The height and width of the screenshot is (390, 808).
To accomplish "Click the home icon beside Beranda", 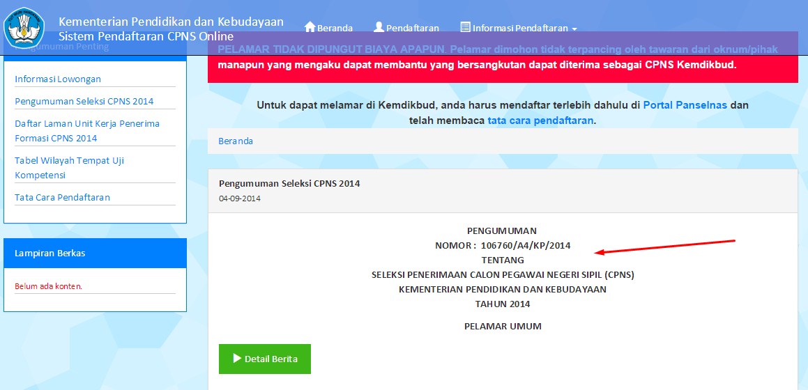I will click(310, 26).
